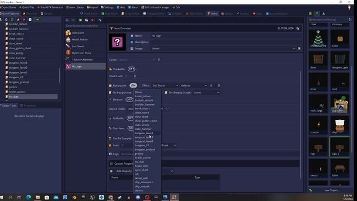Copy the item ID ITEM_0006 icon
357x201 pixels.
[x=297, y=28]
